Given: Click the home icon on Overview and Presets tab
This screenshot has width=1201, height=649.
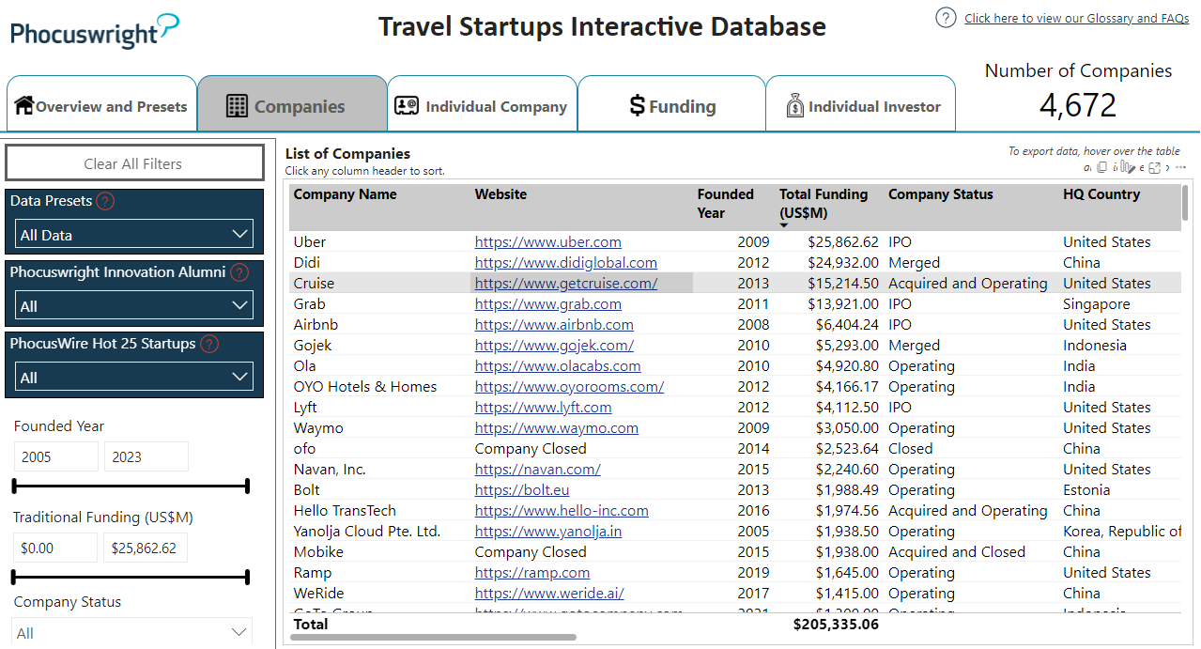Looking at the screenshot, I should [x=23, y=103].
